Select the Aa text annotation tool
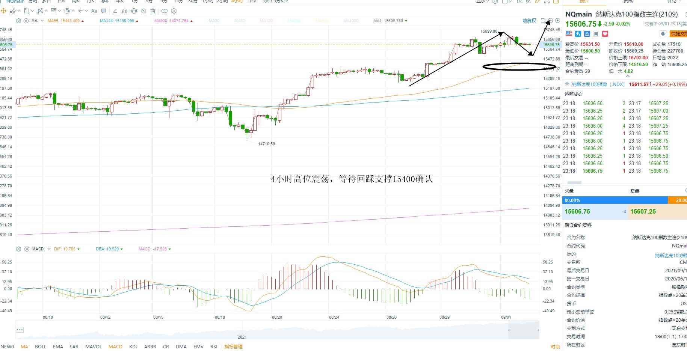 point(94,11)
